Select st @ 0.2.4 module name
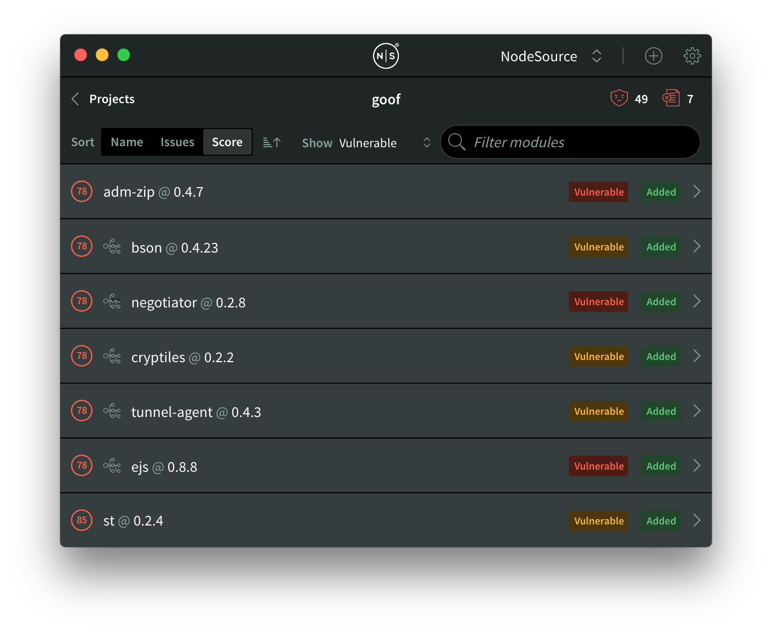 (133, 521)
